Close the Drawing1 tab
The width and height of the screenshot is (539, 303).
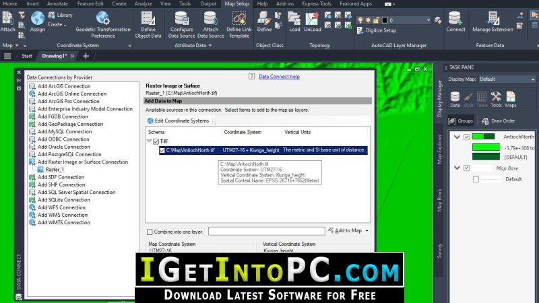tap(72, 56)
